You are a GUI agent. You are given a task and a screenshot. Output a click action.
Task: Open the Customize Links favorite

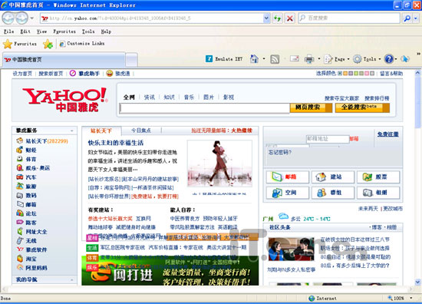82,43
